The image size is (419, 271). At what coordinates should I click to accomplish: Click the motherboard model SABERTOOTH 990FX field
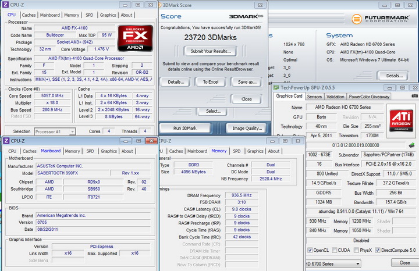72,173
